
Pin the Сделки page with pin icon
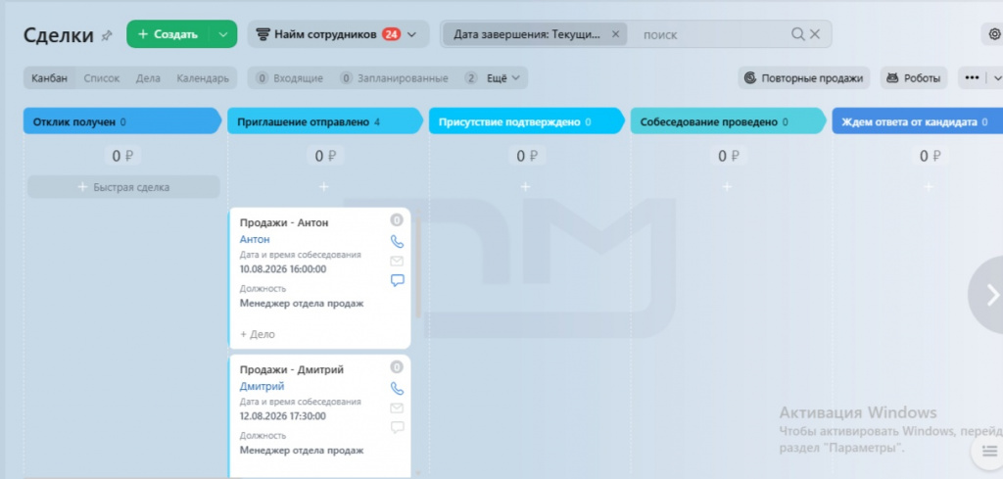click(107, 36)
